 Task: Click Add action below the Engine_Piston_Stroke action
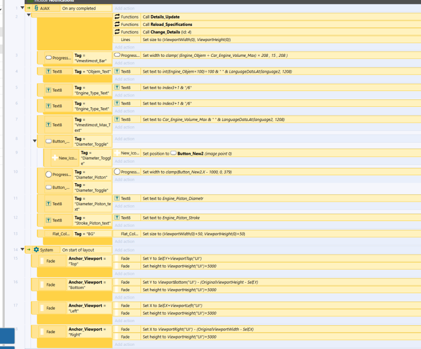pos(125,225)
